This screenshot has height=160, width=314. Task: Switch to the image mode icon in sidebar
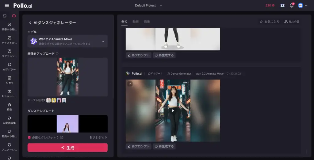coord(5,16)
